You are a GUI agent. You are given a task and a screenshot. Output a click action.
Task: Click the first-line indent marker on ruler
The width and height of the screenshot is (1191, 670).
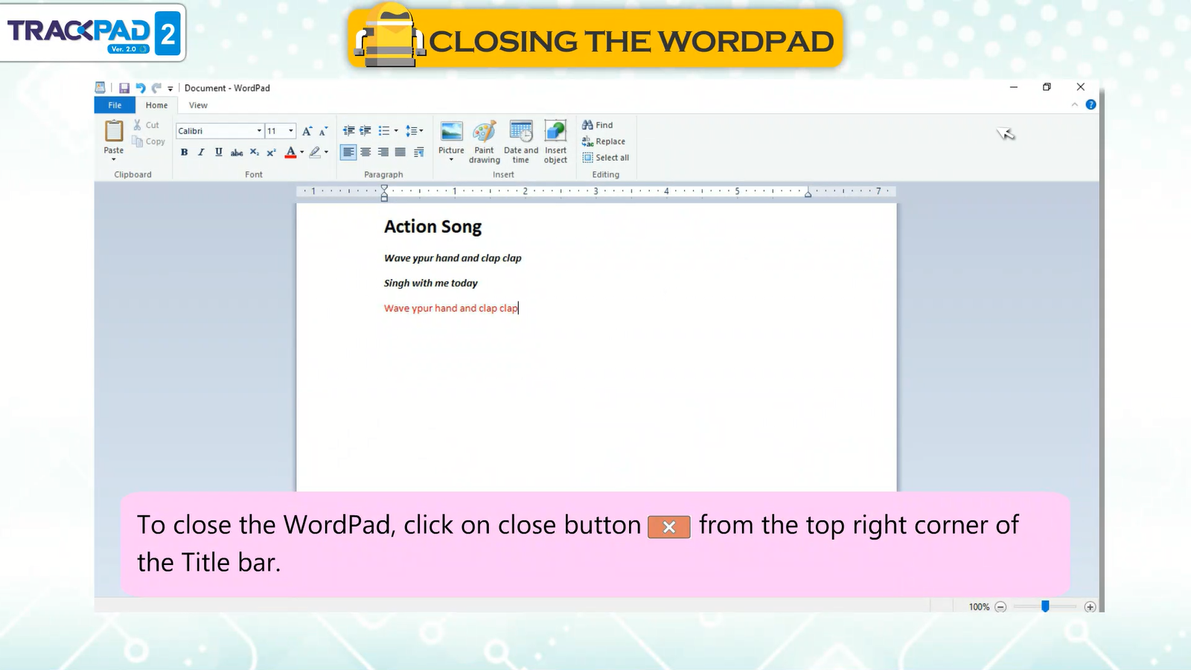tap(384, 188)
